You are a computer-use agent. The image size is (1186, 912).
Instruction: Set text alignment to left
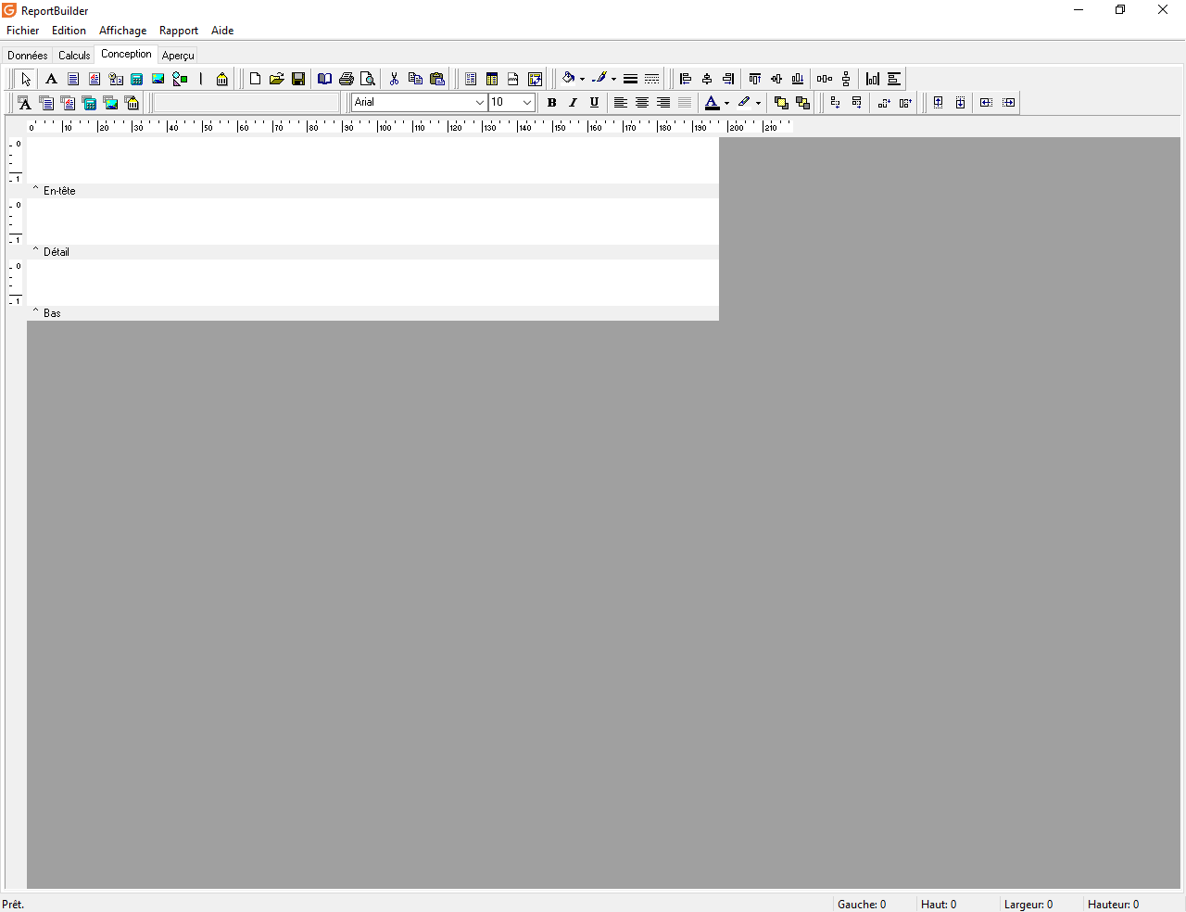click(621, 103)
